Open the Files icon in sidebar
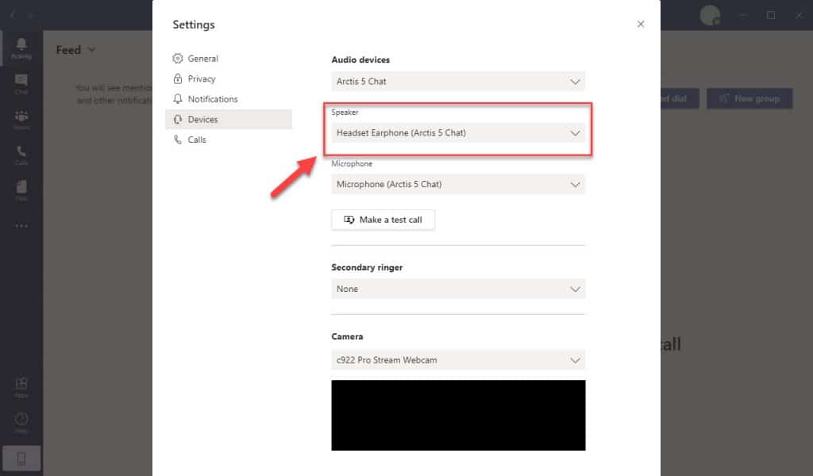Image resolution: width=813 pixels, height=476 pixels. (21, 188)
